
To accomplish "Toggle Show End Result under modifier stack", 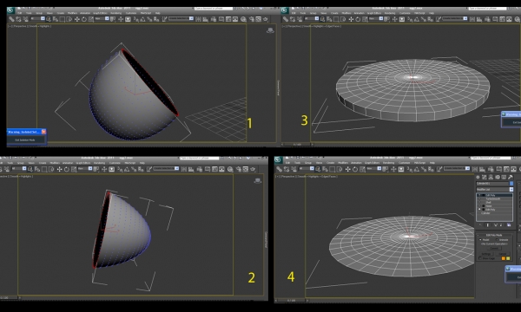I will pyautogui.click(x=487, y=225).
